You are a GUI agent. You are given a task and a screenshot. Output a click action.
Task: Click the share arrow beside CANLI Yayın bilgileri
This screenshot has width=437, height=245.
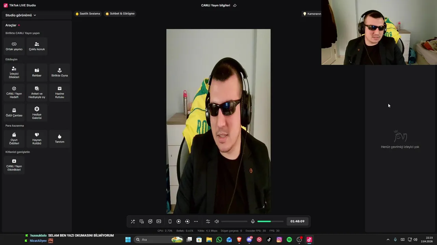[x=235, y=5]
